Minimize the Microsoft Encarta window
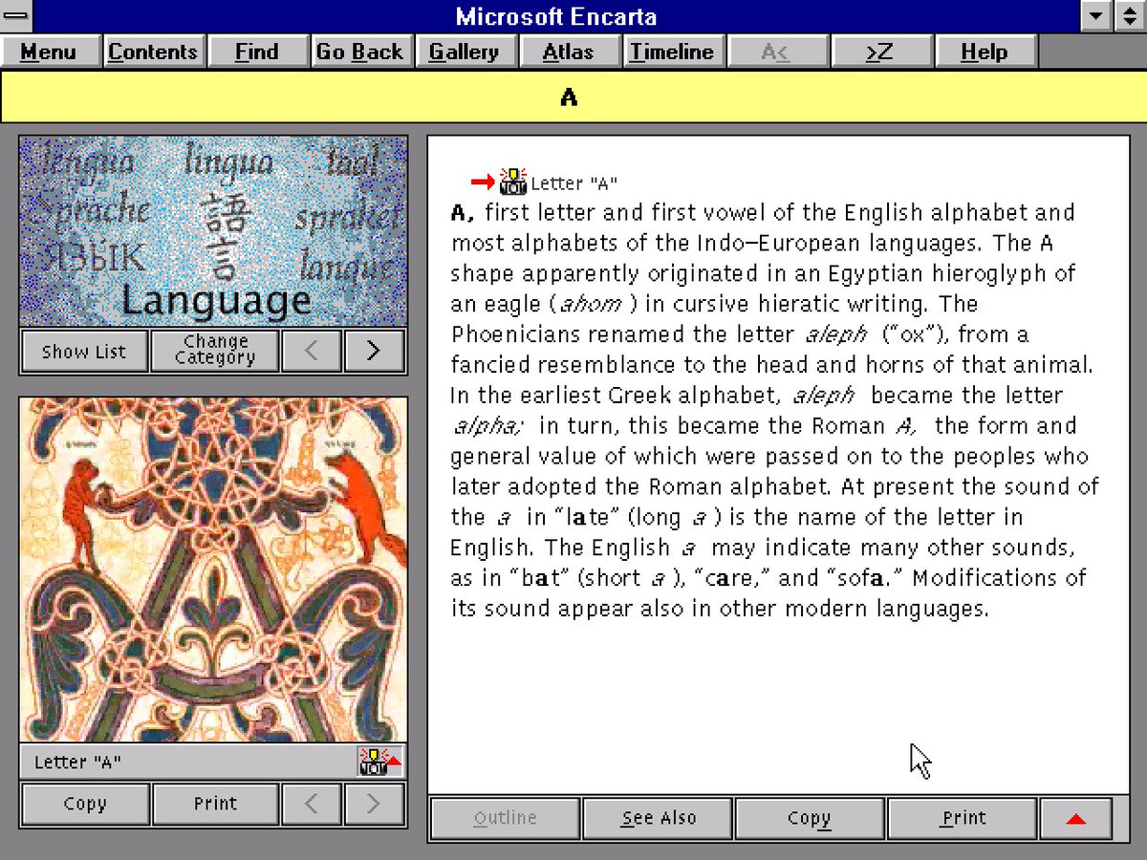This screenshot has width=1147, height=860. coord(1098,16)
